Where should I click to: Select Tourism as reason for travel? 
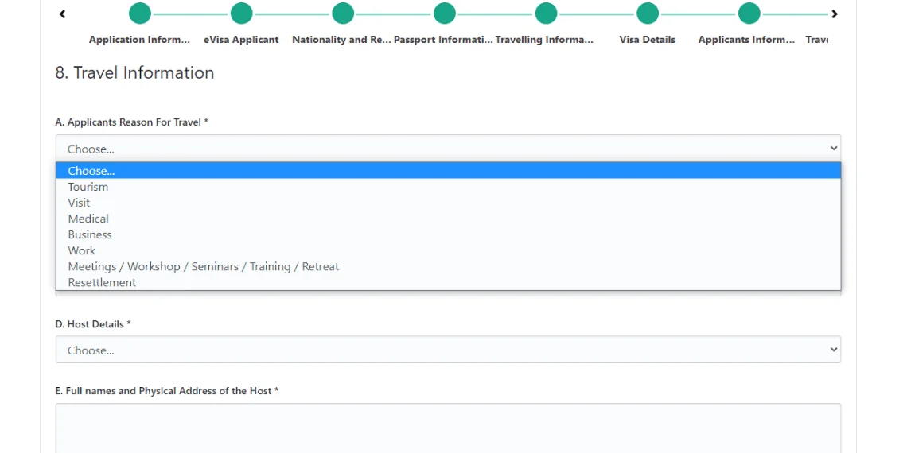[88, 187]
